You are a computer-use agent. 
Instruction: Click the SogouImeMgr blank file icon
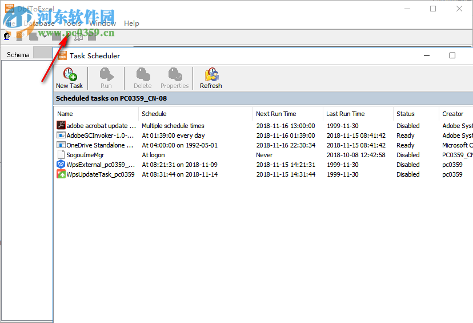pyautogui.click(x=61, y=154)
